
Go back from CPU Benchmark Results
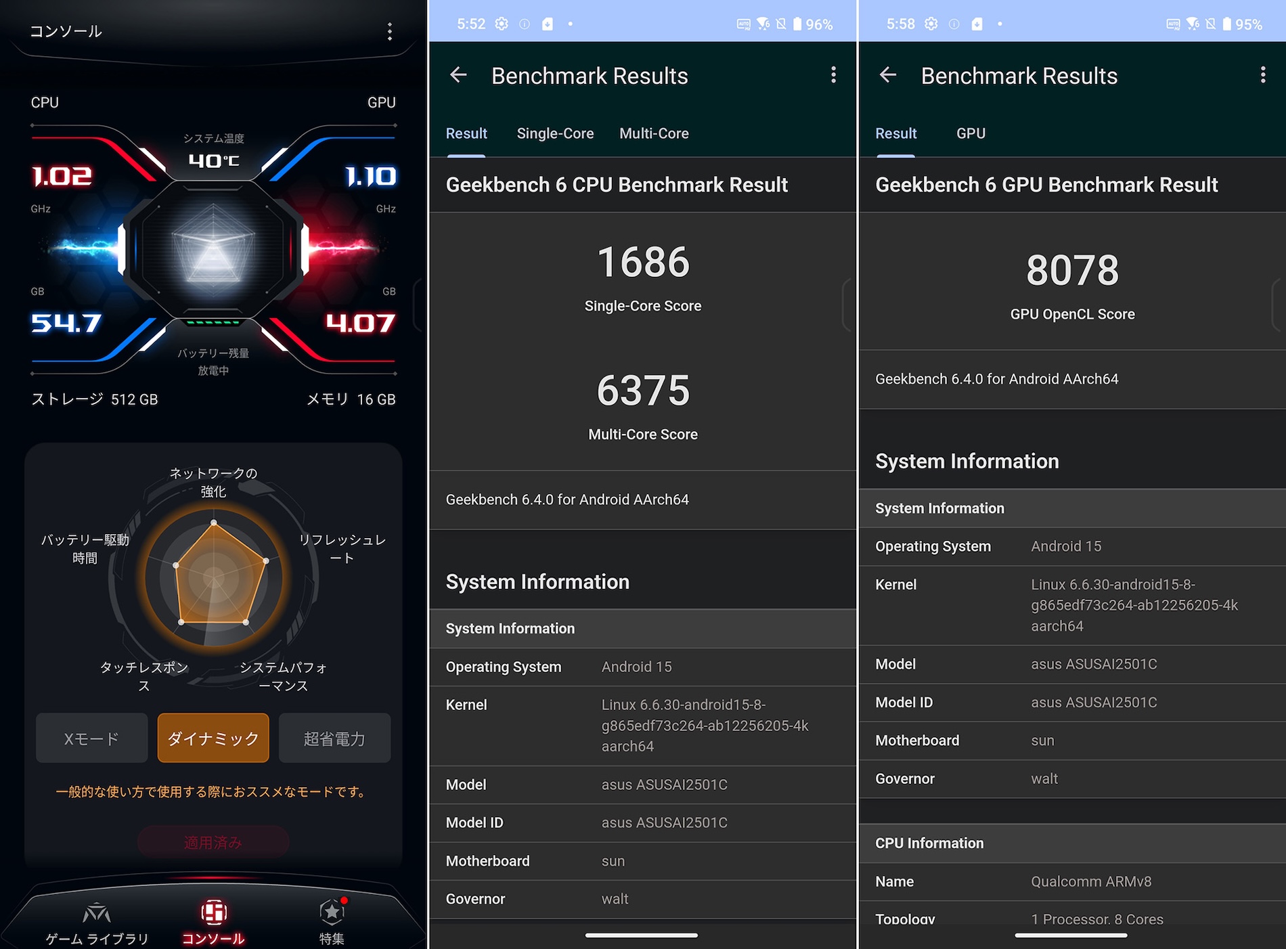459,75
